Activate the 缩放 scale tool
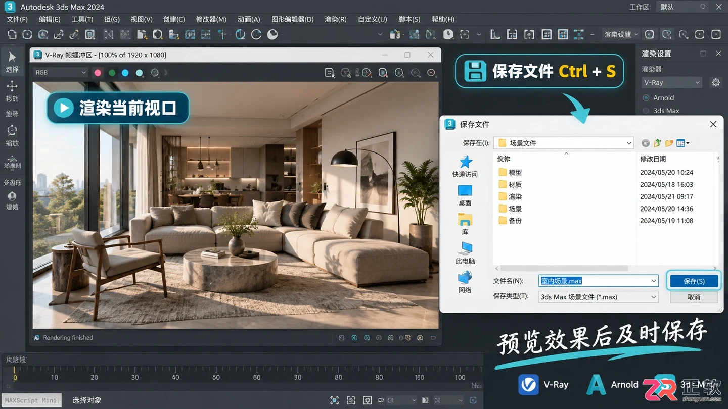The width and height of the screenshot is (728, 409). pyautogui.click(x=12, y=135)
